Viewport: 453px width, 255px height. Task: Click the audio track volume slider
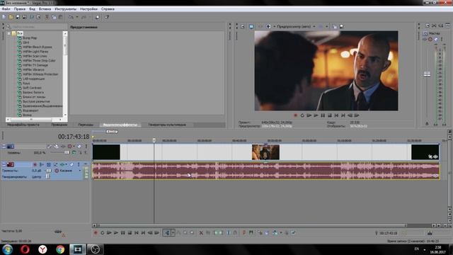pos(49,171)
